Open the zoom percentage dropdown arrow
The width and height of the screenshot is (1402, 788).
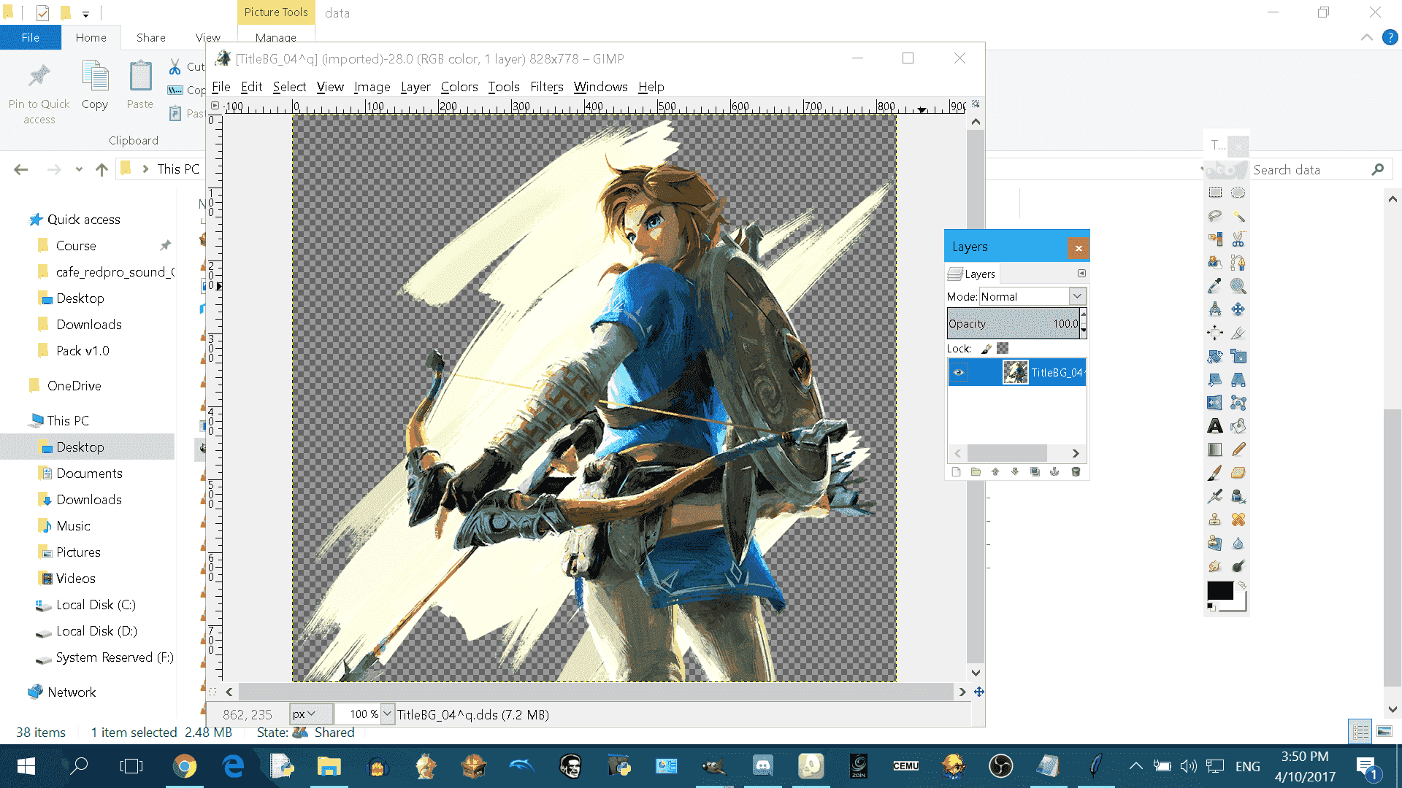point(387,714)
